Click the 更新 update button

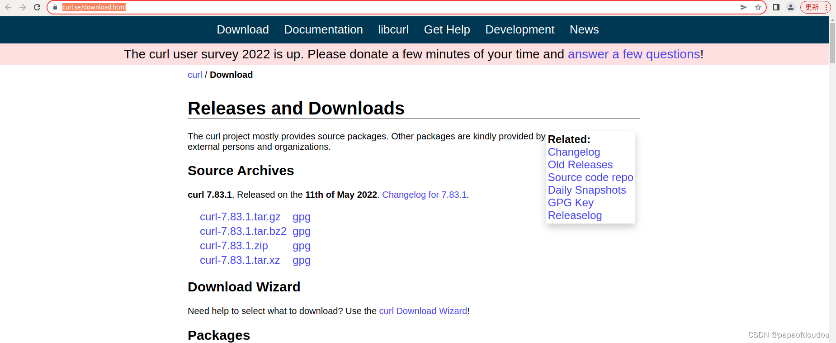point(815,7)
